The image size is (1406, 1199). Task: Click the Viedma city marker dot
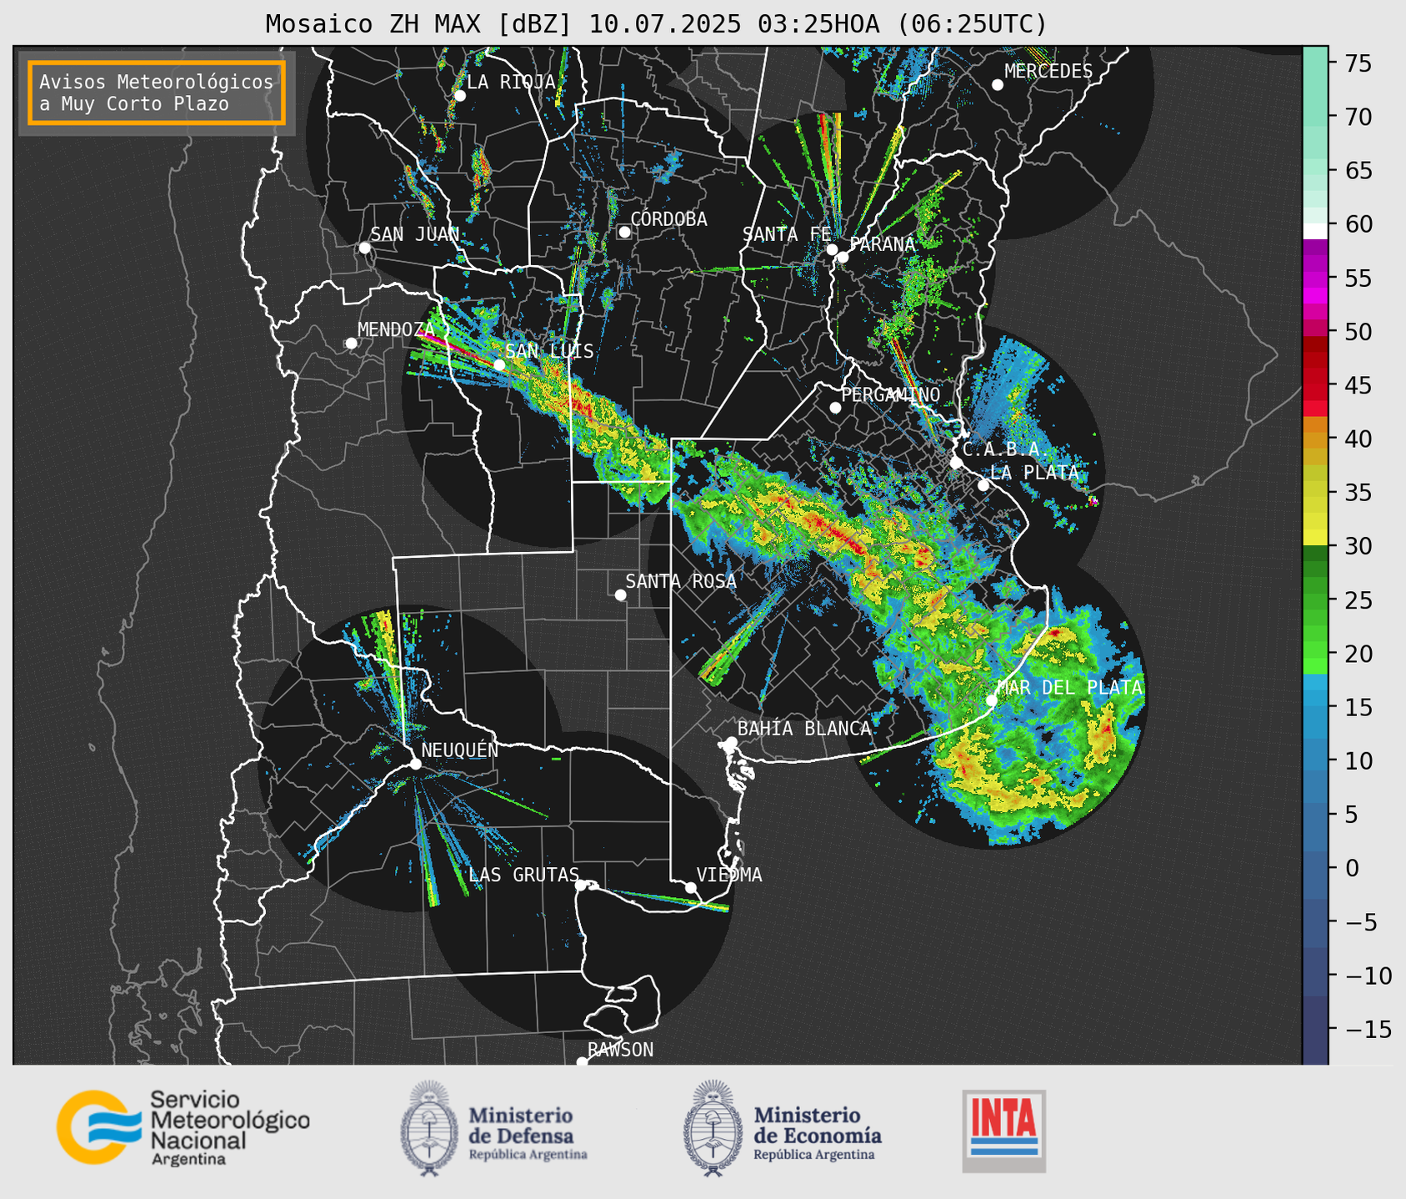click(x=690, y=887)
